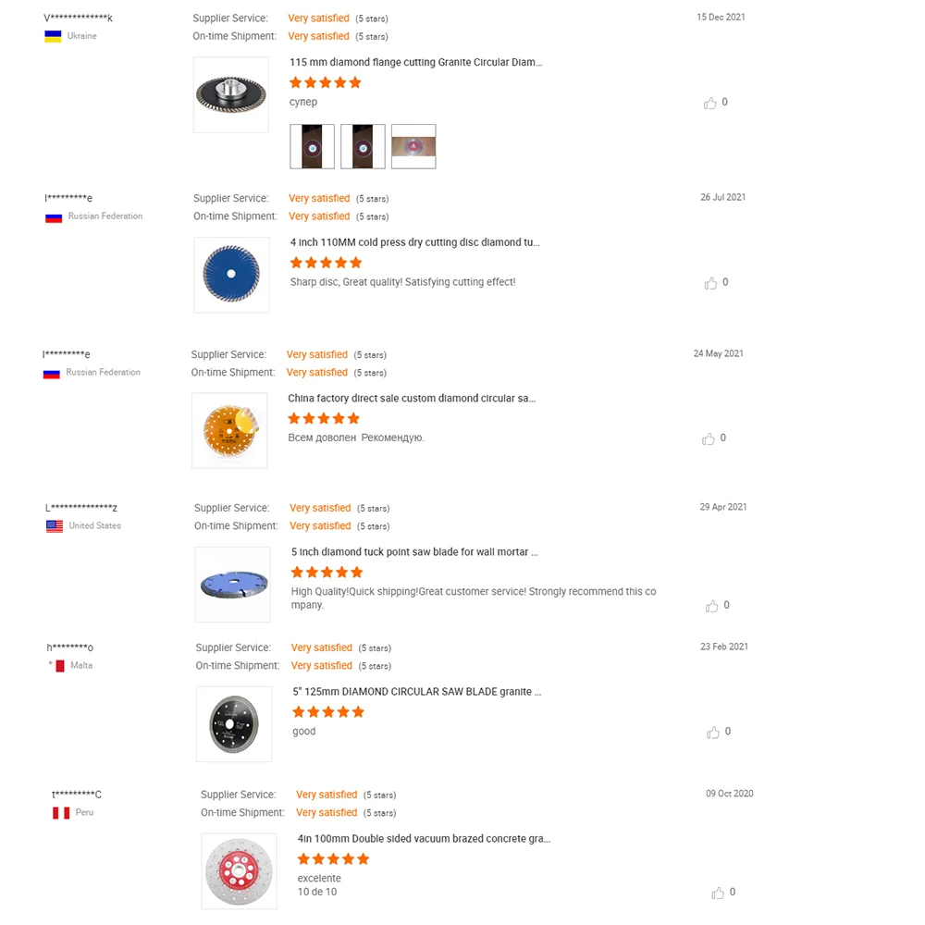
Task: Like the Peru buyer's review
Action: point(718,893)
